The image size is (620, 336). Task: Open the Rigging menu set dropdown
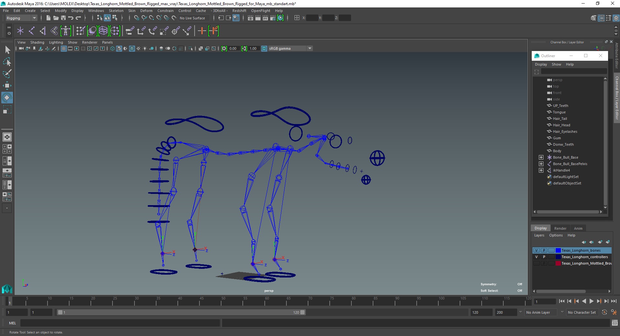pos(21,18)
